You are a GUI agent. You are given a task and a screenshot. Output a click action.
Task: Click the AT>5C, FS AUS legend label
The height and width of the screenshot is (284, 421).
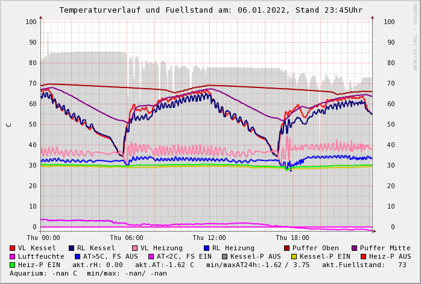point(110,256)
